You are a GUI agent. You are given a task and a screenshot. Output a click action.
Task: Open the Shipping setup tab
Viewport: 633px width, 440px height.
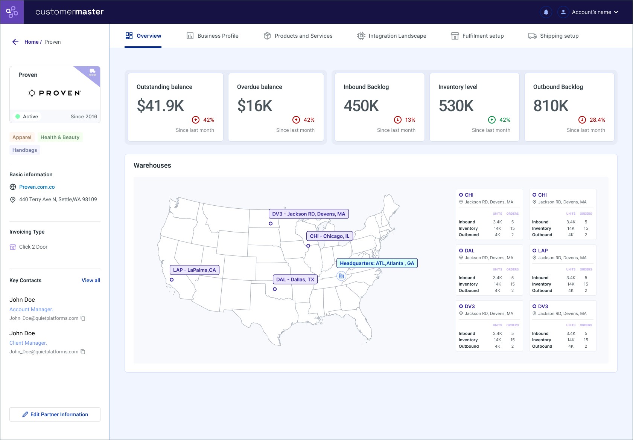click(x=553, y=36)
